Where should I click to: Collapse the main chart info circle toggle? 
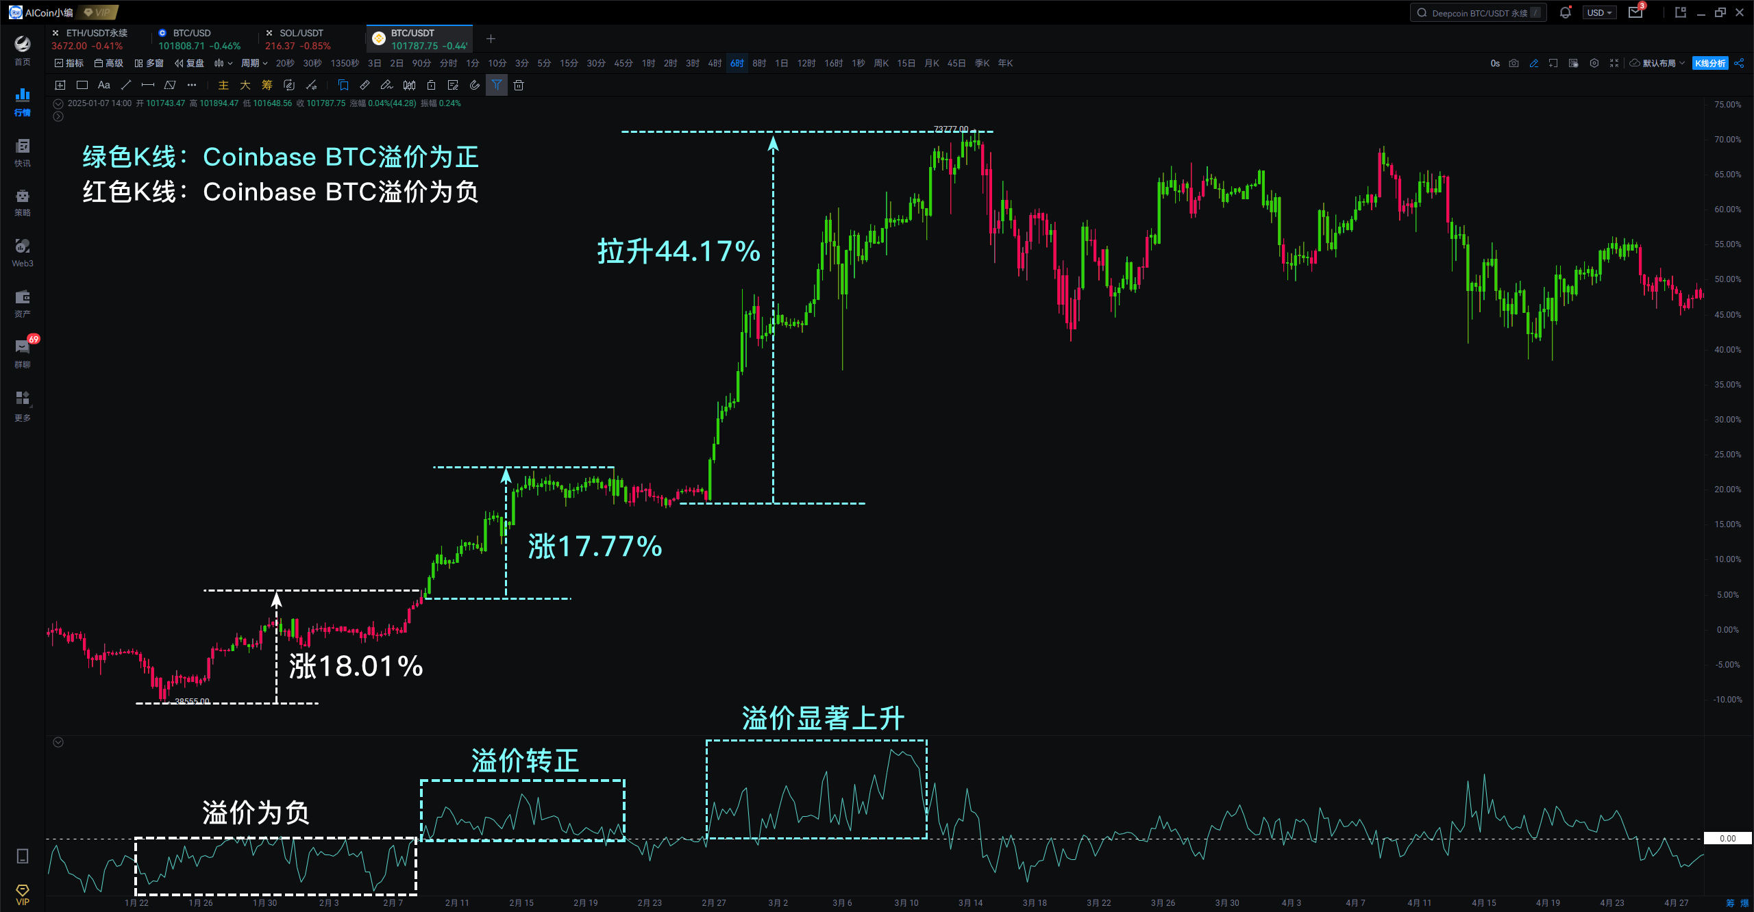pos(58,103)
